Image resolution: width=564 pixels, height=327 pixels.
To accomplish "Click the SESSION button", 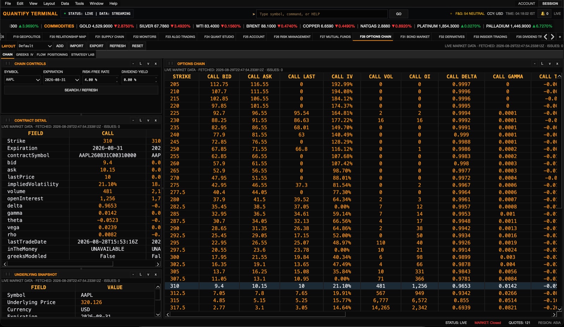I will 550,4.
